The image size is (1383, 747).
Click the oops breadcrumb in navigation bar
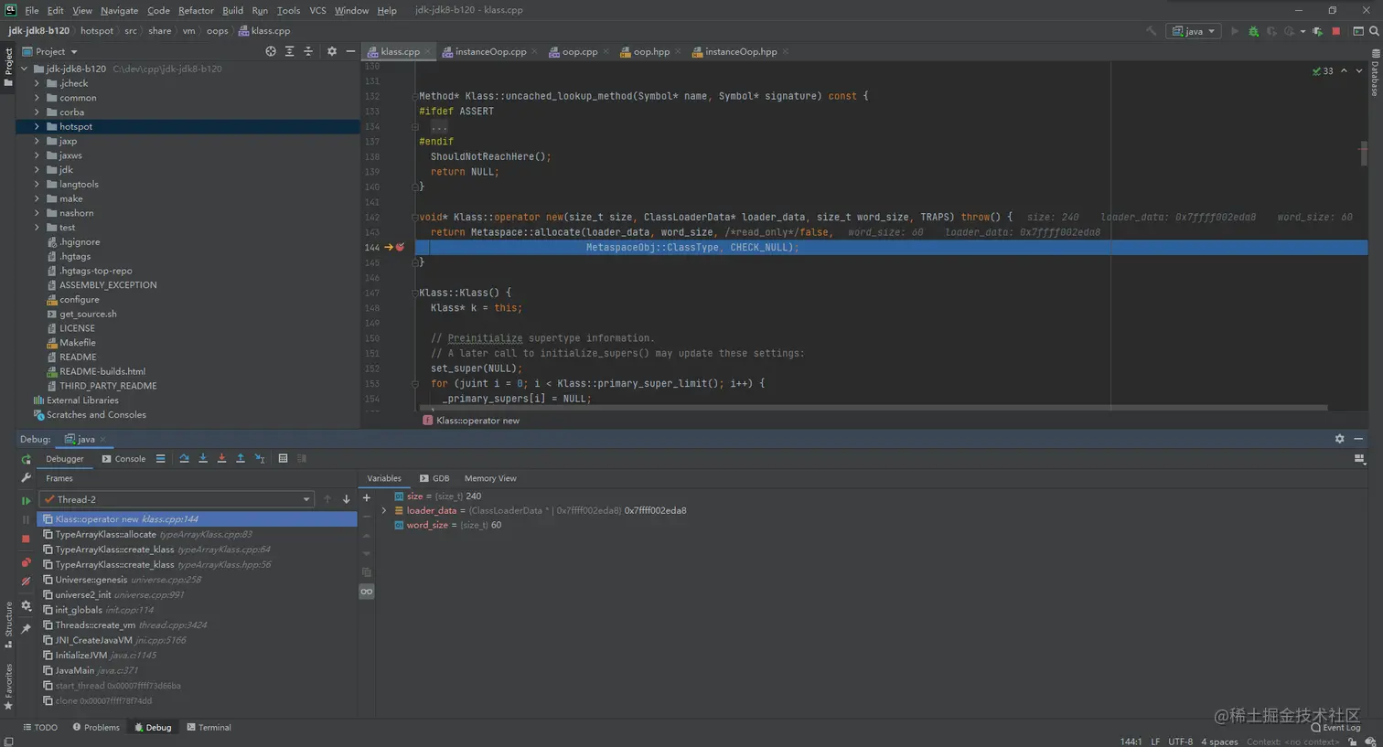click(x=217, y=31)
